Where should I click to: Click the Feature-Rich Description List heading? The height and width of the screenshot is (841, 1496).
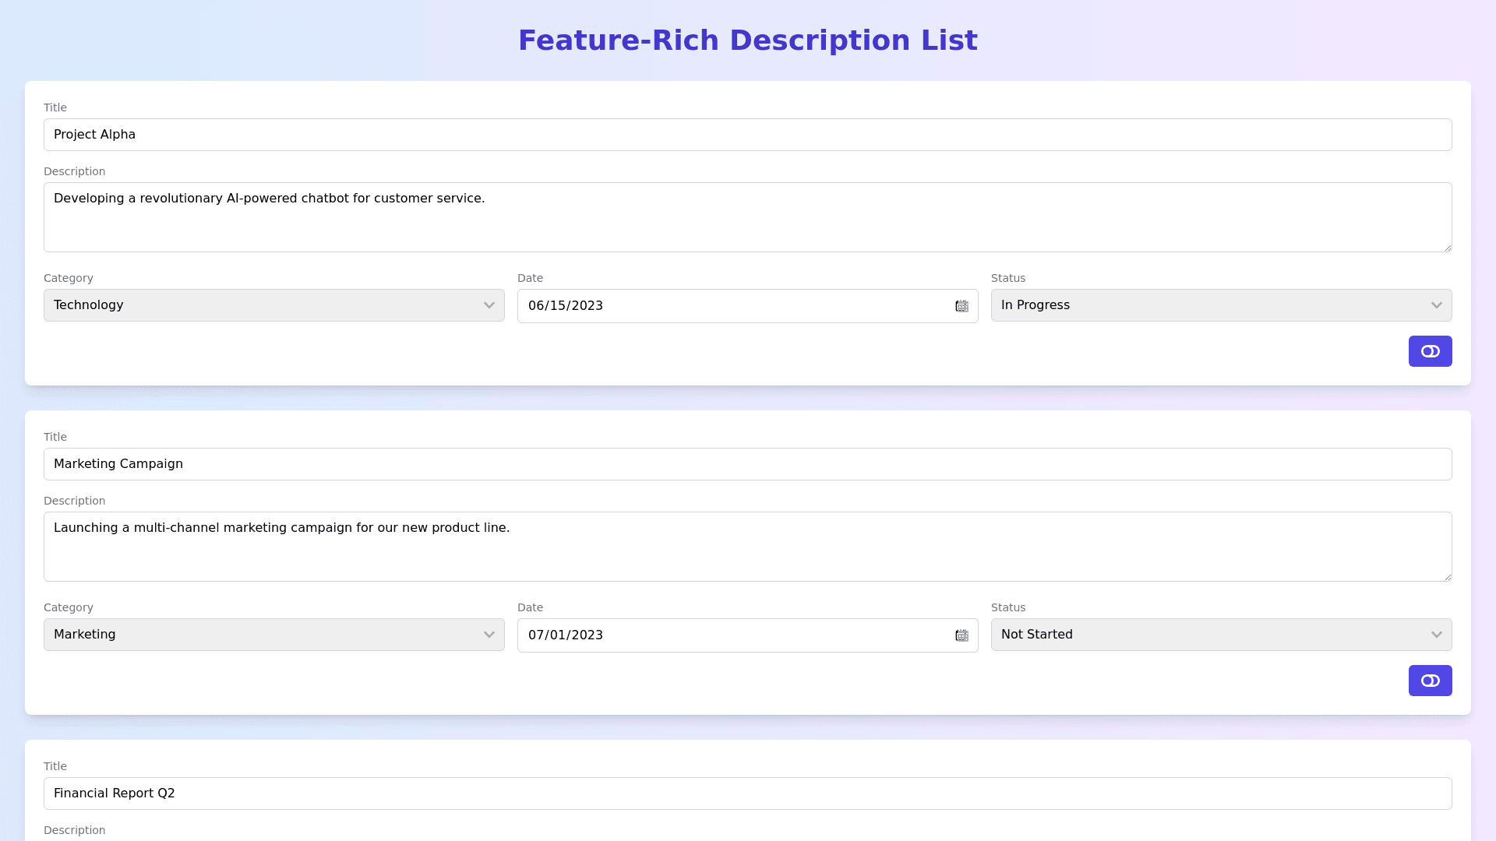click(x=747, y=40)
